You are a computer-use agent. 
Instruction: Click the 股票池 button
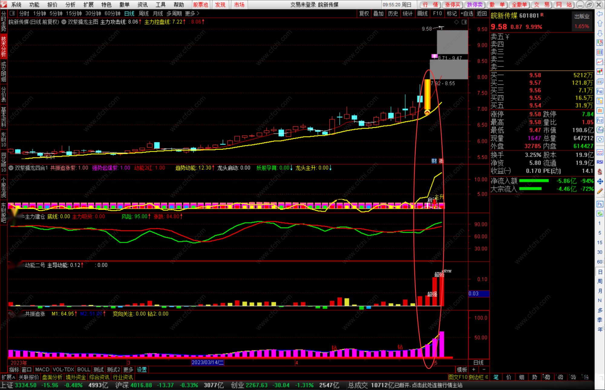click(201, 5)
